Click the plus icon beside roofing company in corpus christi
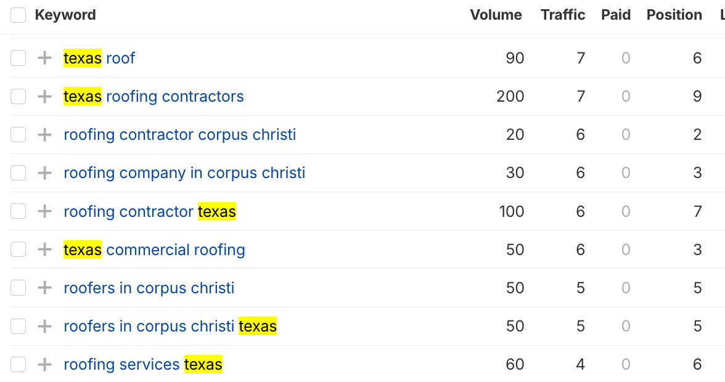The height and width of the screenshot is (382, 725). (x=44, y=173)
